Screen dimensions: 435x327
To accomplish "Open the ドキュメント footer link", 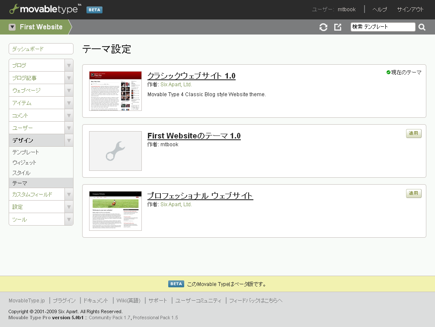I will [96, 300].
